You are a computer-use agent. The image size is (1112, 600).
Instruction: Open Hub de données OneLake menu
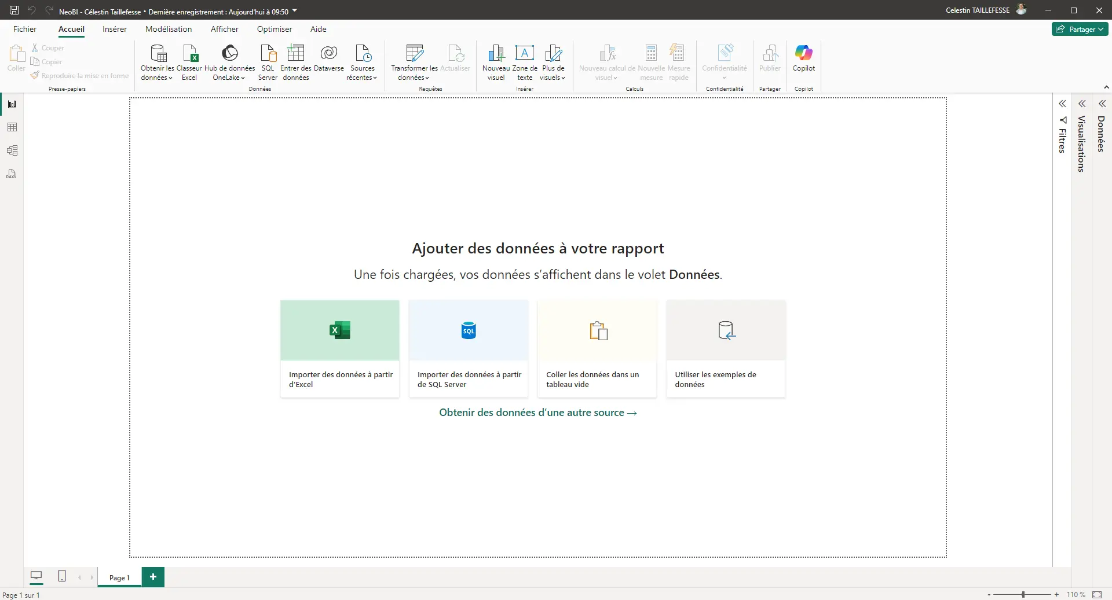point(229,62)
